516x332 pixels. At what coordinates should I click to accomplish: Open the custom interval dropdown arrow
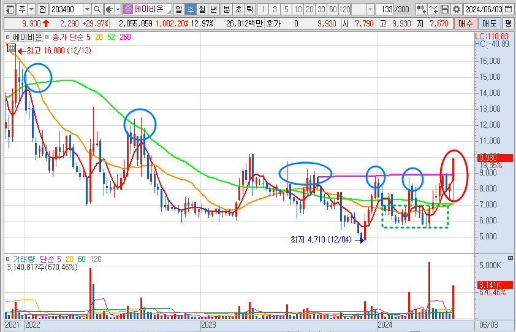coord(371,9)
